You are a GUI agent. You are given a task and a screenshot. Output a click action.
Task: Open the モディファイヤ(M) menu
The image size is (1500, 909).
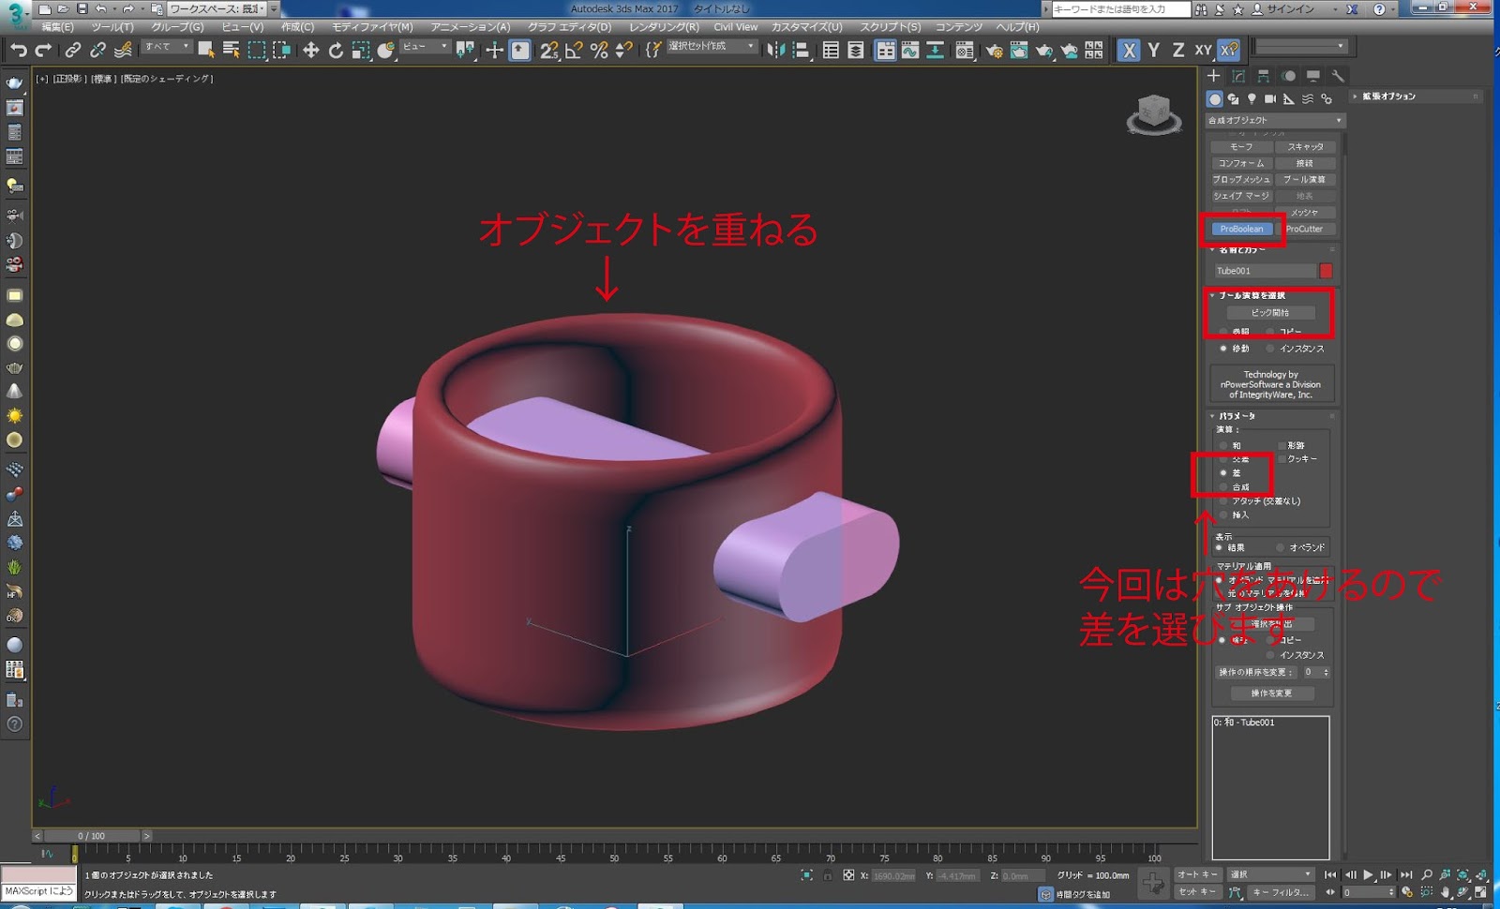(372, 27)
